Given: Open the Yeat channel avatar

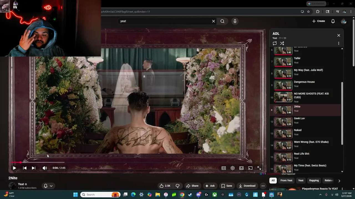Looking at the screenshot, I should [x=12, y=186].
